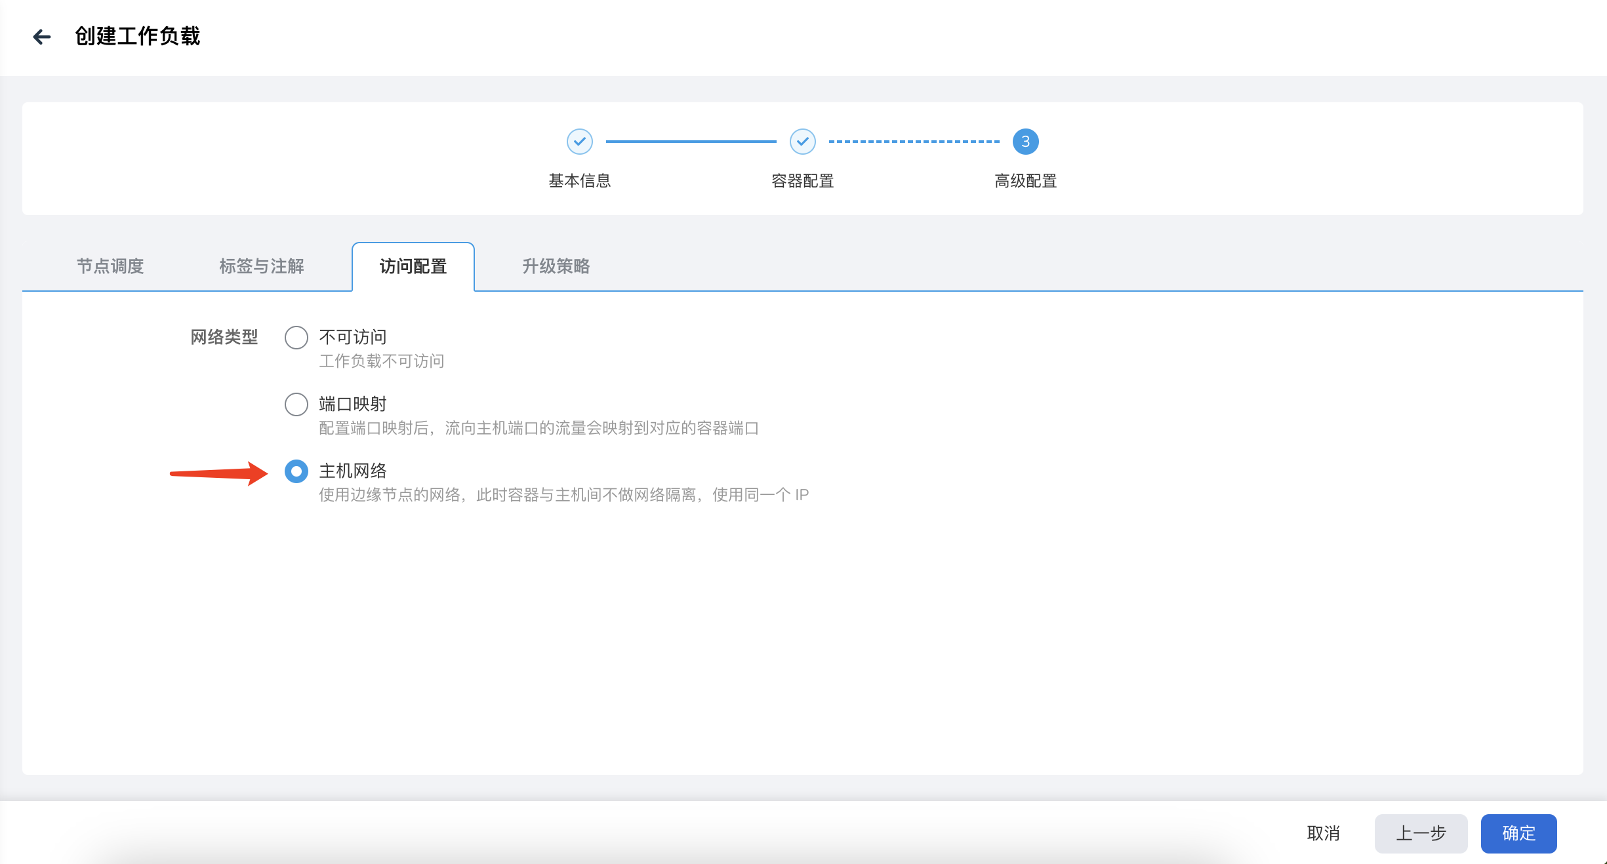1607x864 pixels.
Task: Open the 标签与注解 tab
Action: 262,267
